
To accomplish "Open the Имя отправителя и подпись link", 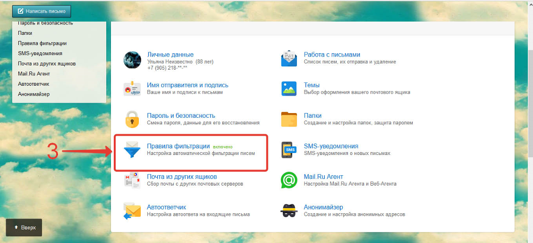I will point(187,85).
